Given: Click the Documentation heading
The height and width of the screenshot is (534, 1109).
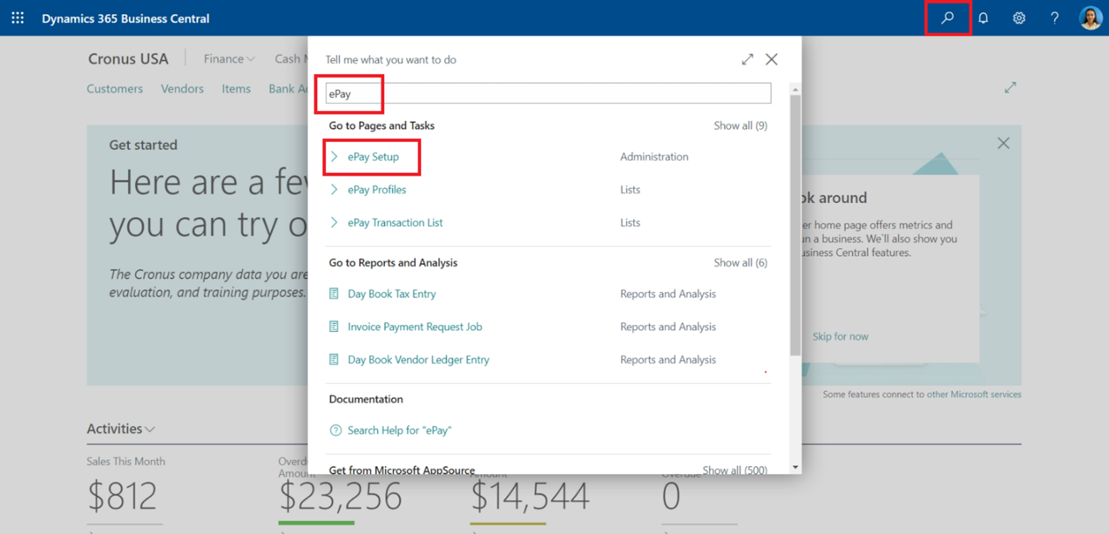Looking at the screenshot, I should pyautogui.click(x=366, y=399).
